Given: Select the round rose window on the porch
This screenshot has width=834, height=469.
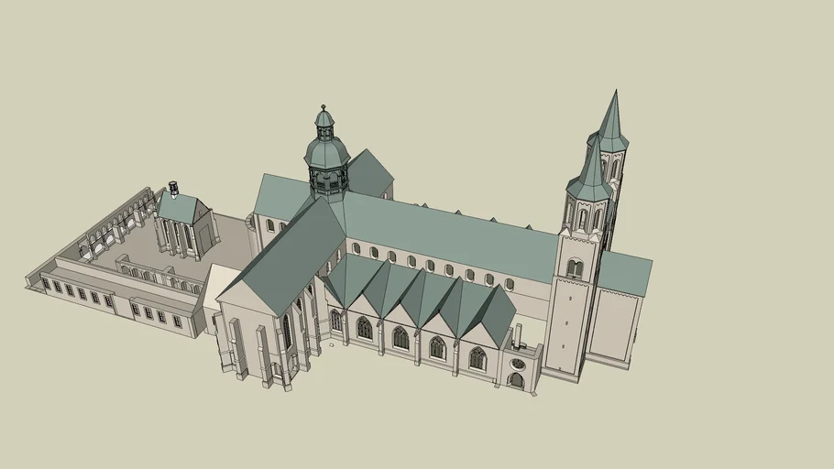Looking at the screenshot, I should 518,364.
